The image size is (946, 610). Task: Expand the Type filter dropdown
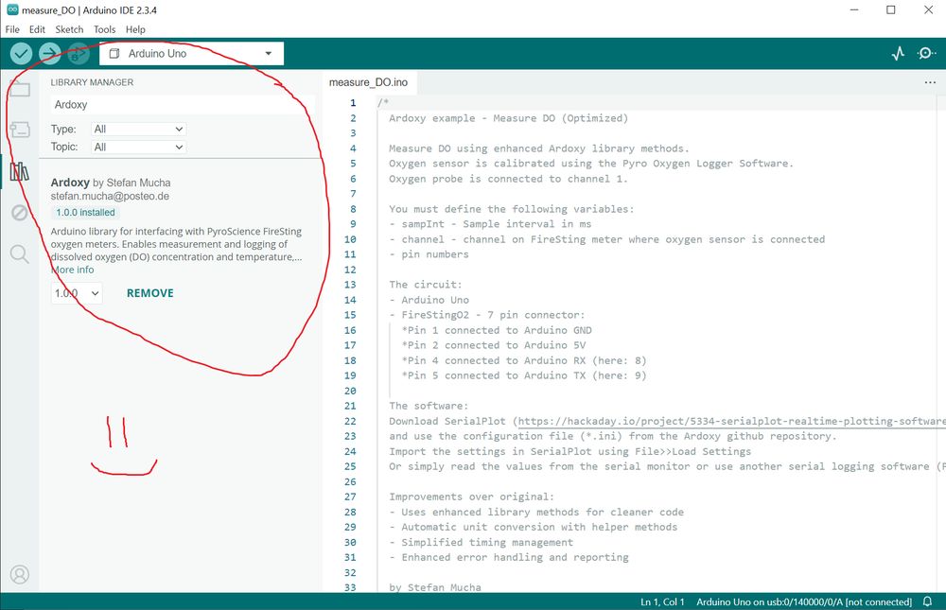point(138,130)
